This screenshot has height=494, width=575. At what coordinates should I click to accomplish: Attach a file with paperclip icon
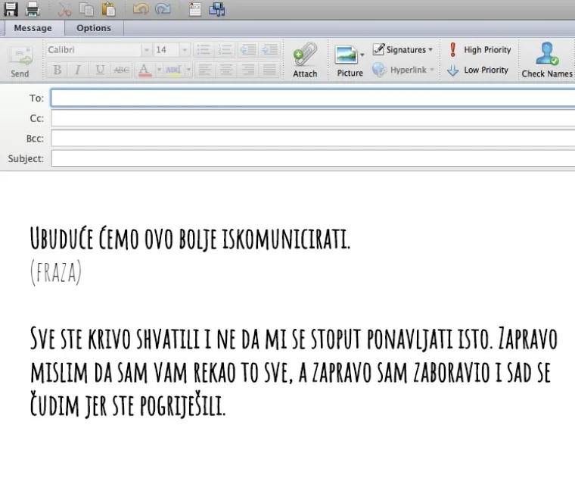(x=305, y=60)
